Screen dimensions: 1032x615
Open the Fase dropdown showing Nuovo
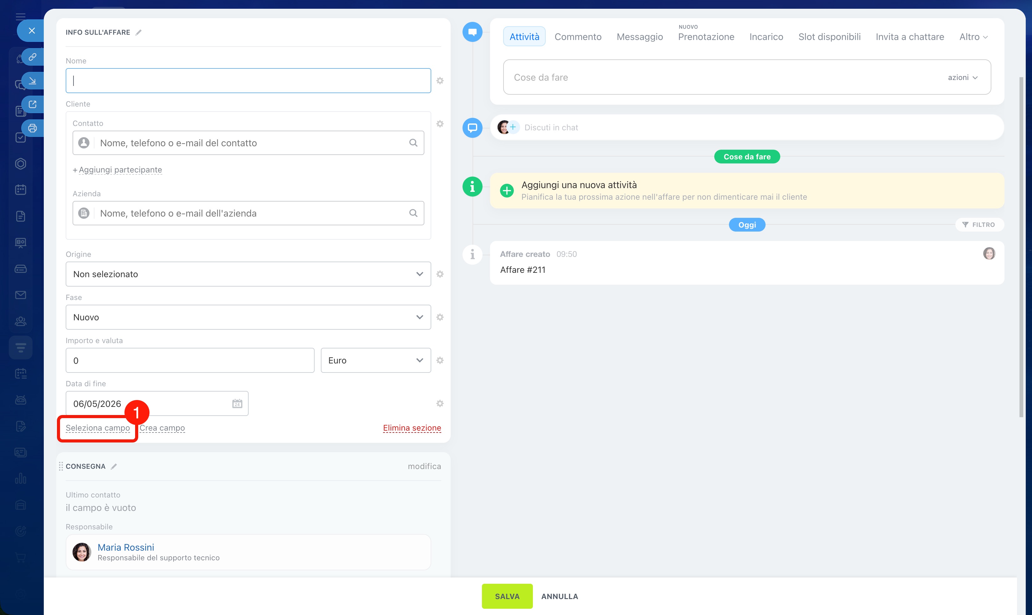pyautogui.click(x=248, y=317)
